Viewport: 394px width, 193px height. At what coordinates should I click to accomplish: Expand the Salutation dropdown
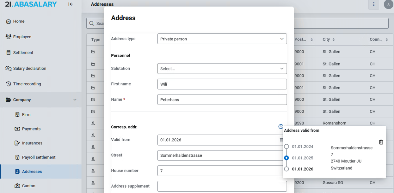[x=222, y=69]
